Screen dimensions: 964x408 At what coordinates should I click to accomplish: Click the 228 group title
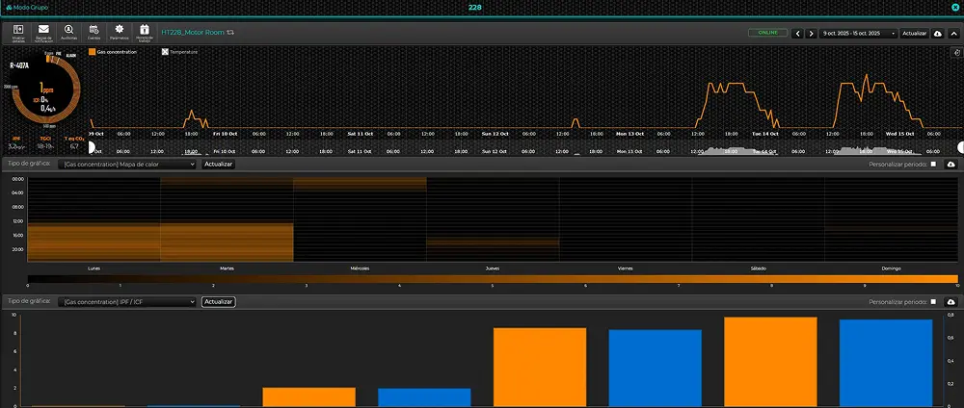click(474, 8)
